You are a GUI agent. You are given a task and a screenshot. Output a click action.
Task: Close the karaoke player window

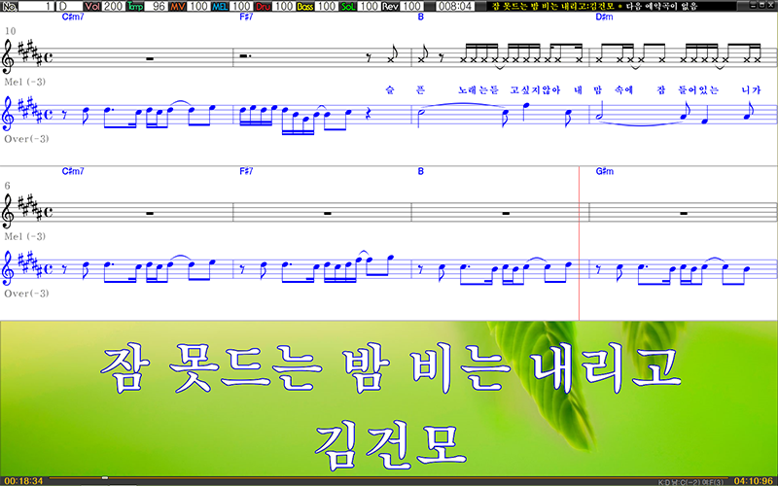point(771,6)
